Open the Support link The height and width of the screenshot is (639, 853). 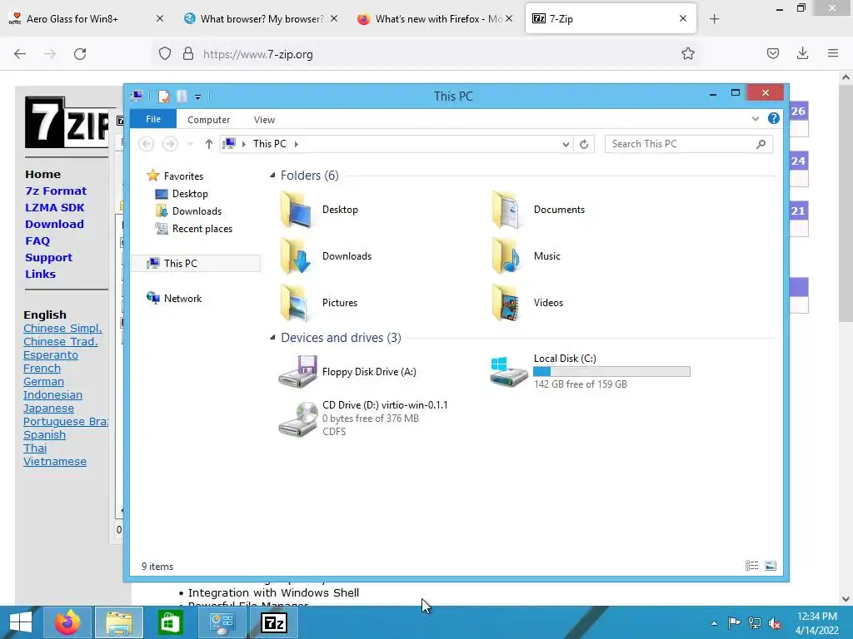(x=48, y=258)
